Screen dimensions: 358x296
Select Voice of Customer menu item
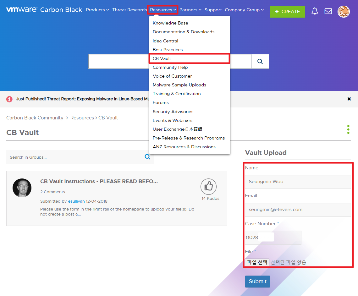172,76
